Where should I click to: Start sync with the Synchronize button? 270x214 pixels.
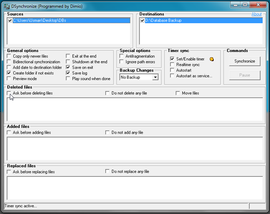click(x=245, y=61)
